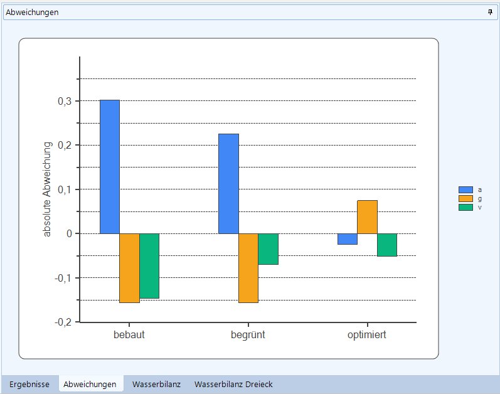500x394 pixels.
Task: Select the tall blue bar above bebaut
Action: (110, 166)
